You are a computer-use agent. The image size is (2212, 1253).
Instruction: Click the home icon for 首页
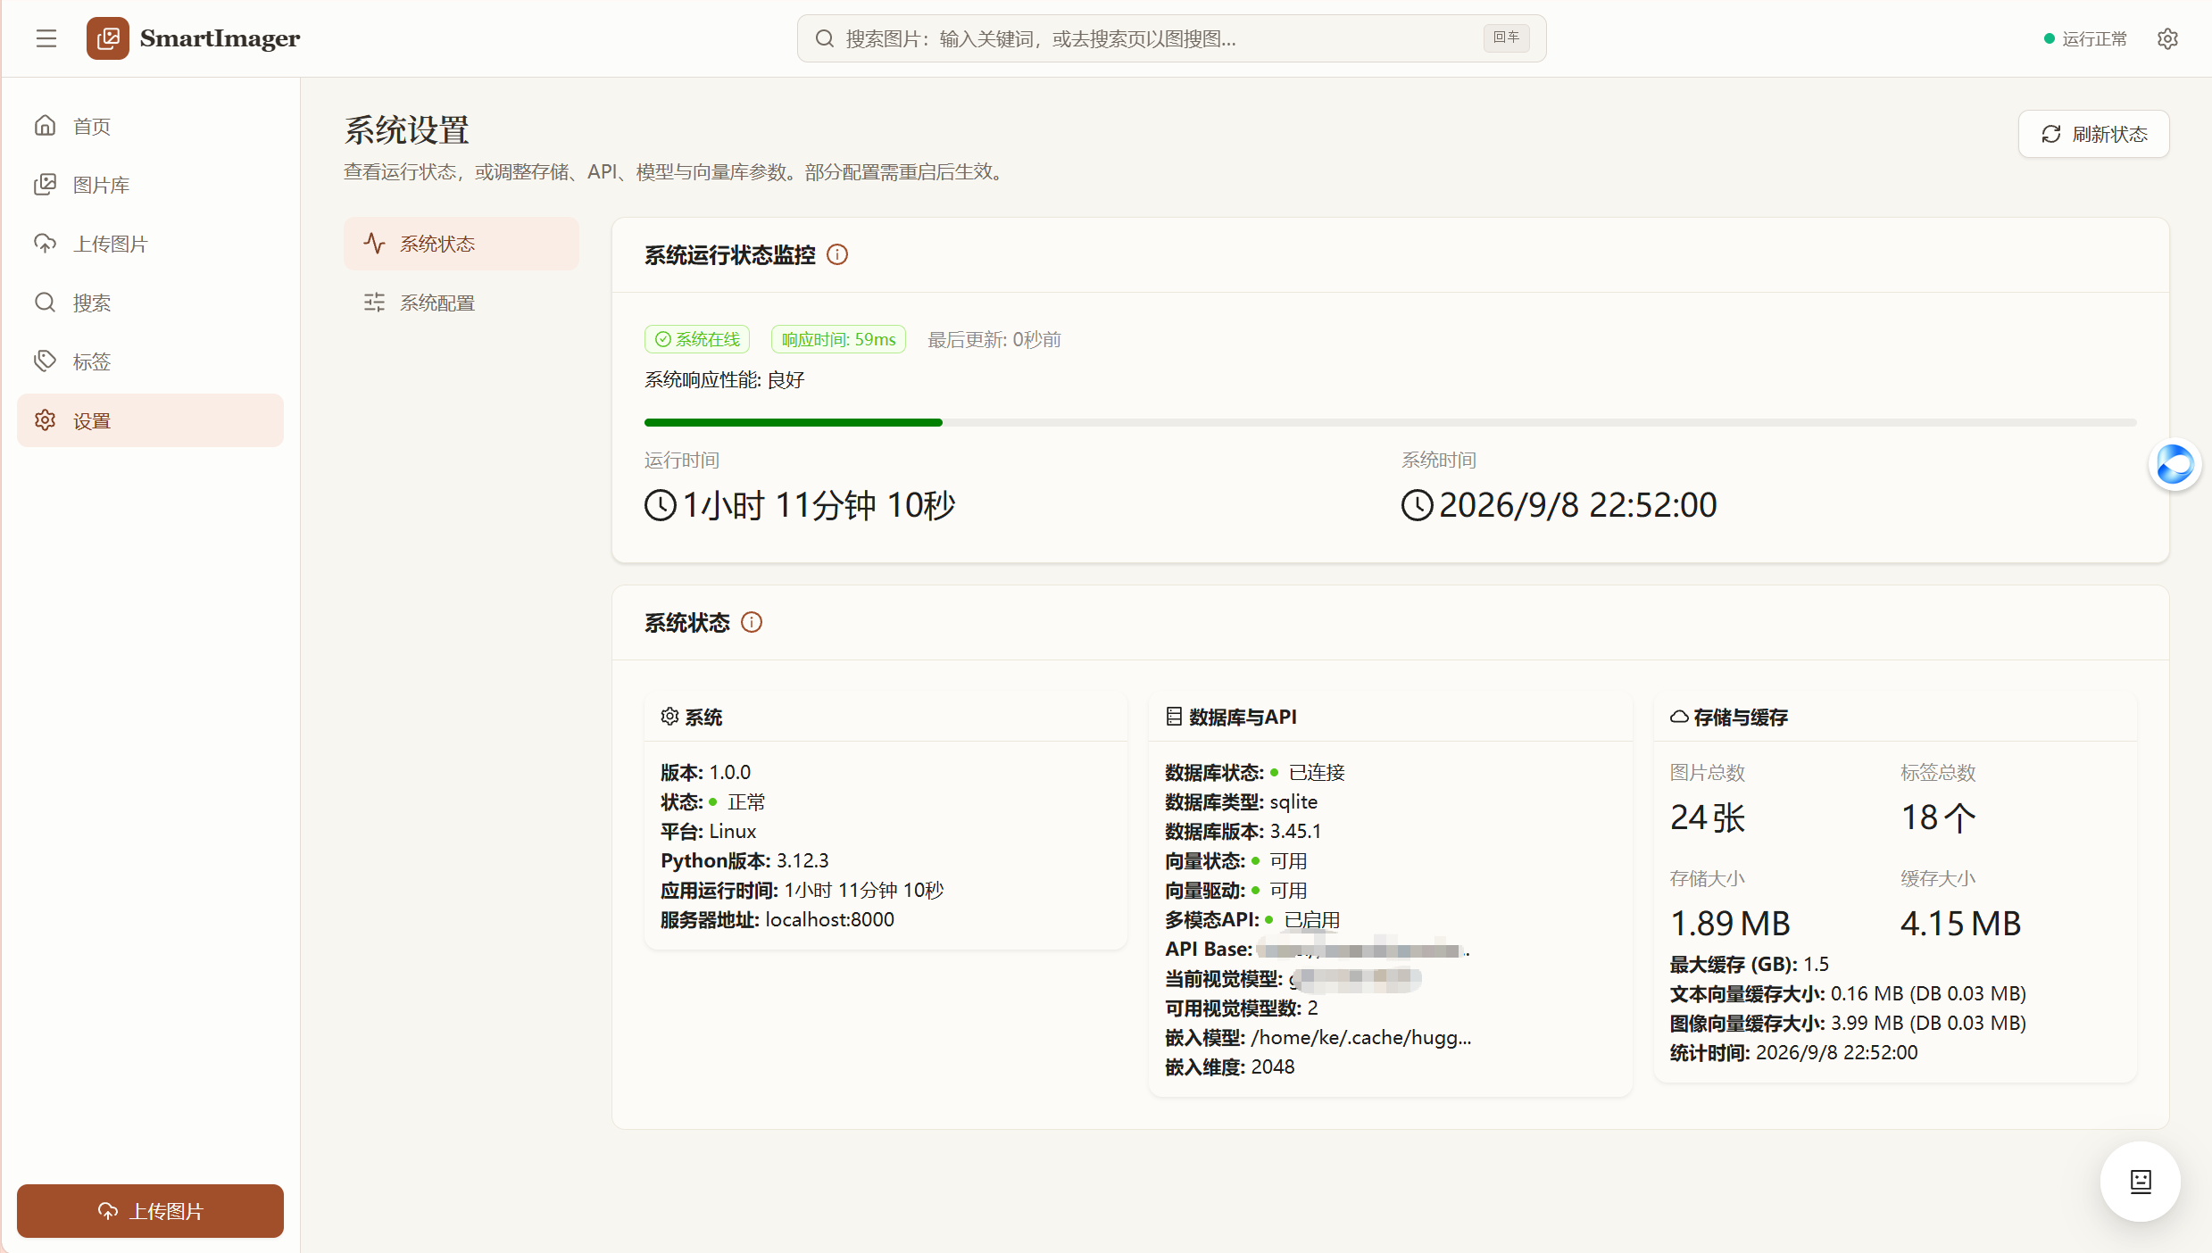[x=46, y=125]
